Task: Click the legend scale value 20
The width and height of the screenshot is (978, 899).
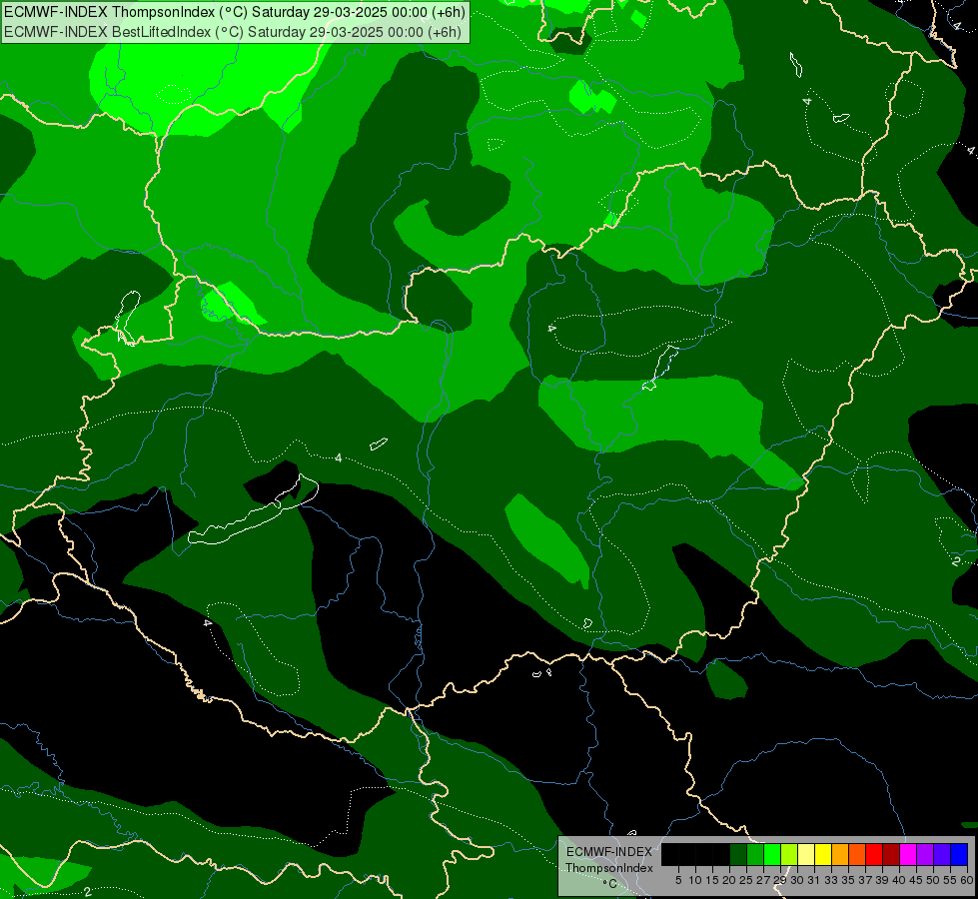Action: click(x=729, y=880)
